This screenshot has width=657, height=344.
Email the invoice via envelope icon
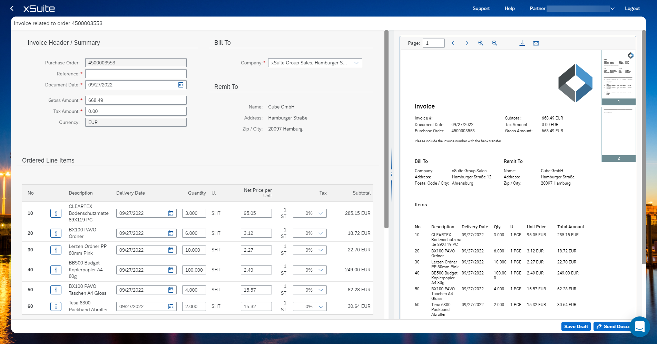click(x=536, y=43)
